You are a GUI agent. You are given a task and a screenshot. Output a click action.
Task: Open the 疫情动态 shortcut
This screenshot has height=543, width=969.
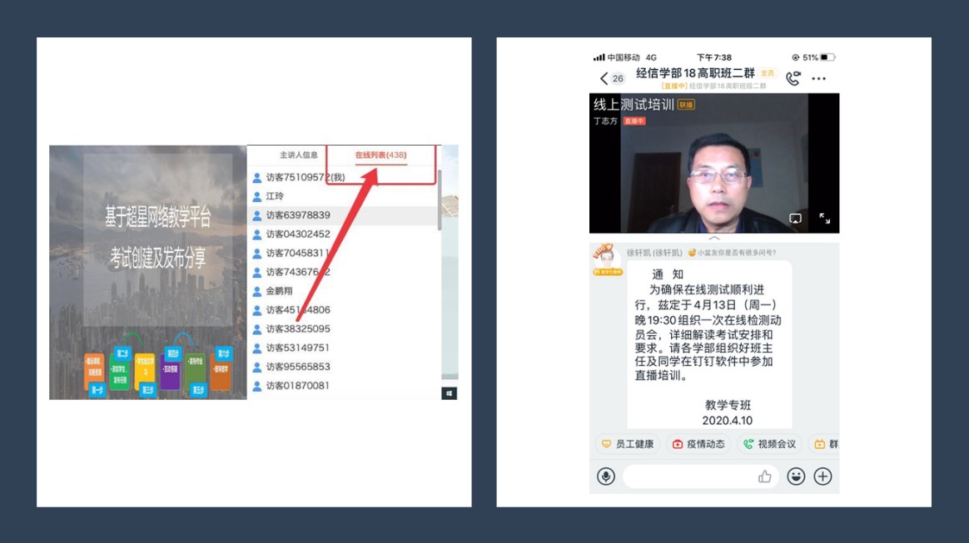coord(698,444)
